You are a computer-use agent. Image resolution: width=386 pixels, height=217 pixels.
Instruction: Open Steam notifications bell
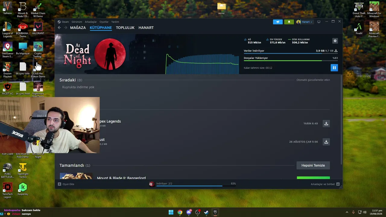point(289,22)
